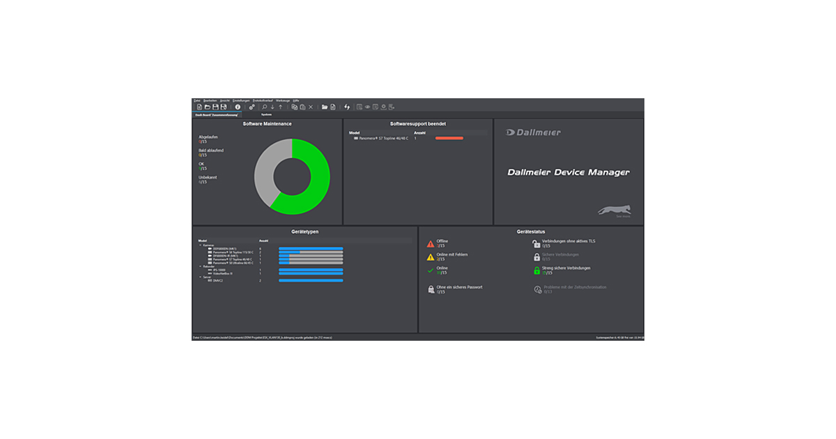Switch to the Dash-Board Zusammenfassung tab
This screenshot has width=836, height=439.
217,115
